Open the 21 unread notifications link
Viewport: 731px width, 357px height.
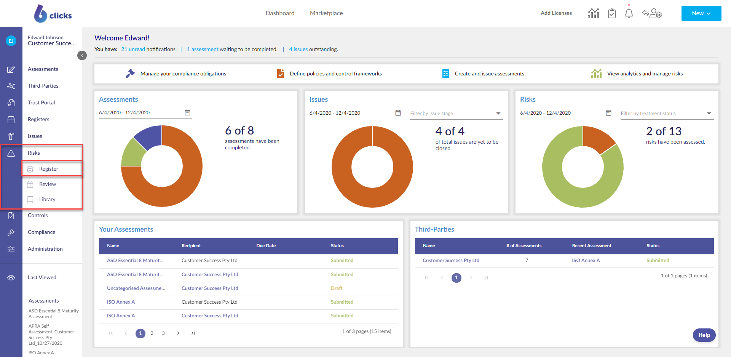click(133, 49)
